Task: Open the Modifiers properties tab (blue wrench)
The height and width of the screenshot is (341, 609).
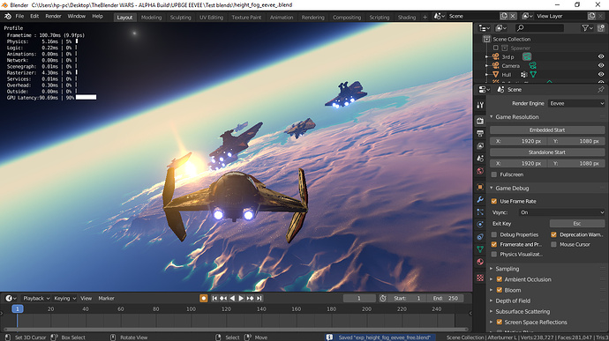Action: 480,199
